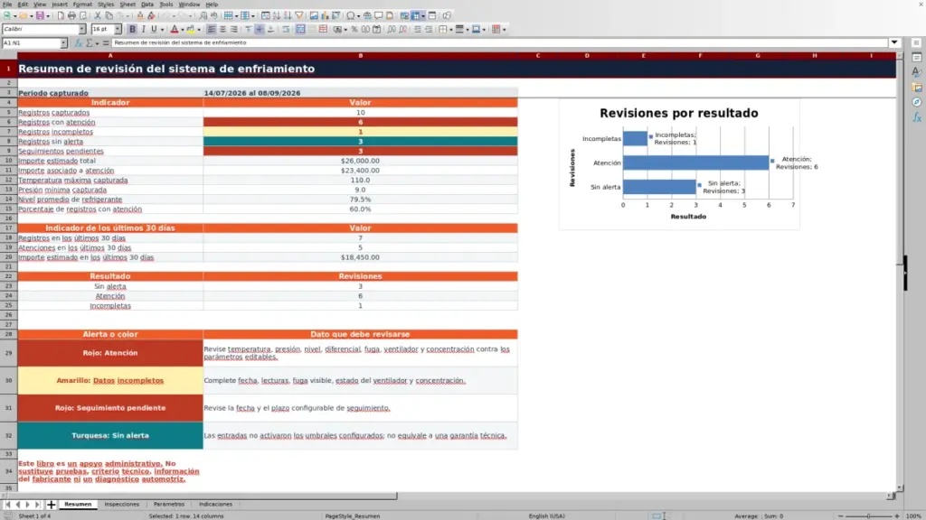Toggle Freeze Rows and Columns
The height and width of the screenshot is (520, 926).
(x=416, y=16)
